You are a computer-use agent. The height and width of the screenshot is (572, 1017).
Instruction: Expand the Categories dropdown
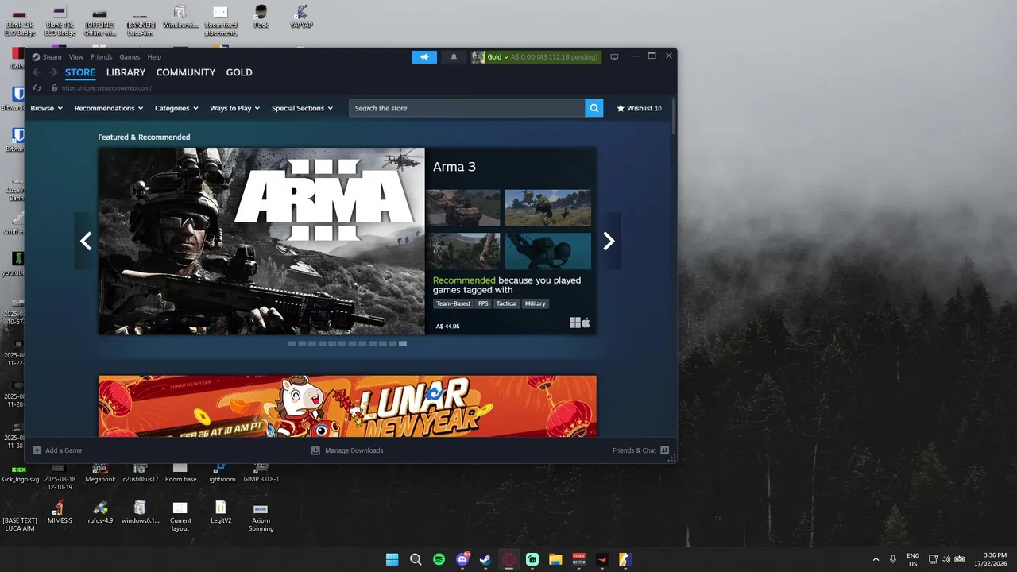tap(176, 108)
